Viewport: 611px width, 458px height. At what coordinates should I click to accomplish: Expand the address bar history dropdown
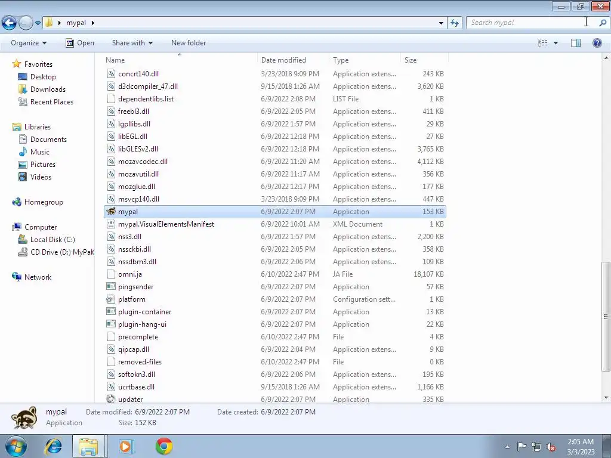(x=441, y=23)
